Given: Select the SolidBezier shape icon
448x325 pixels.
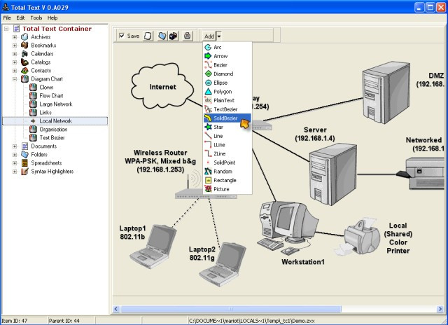Looking at the screenshot, I should pos(209,118).
